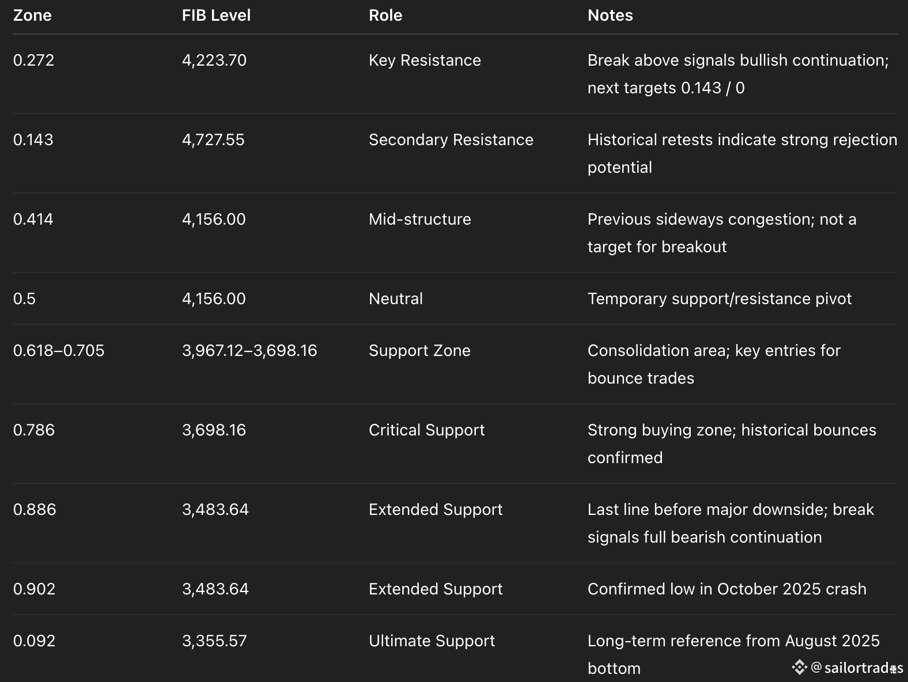The width and height of the screenshot is (908, 682).
Task: Select the 0.618–0.705 zone range
Action: click(x=59, y=351)
